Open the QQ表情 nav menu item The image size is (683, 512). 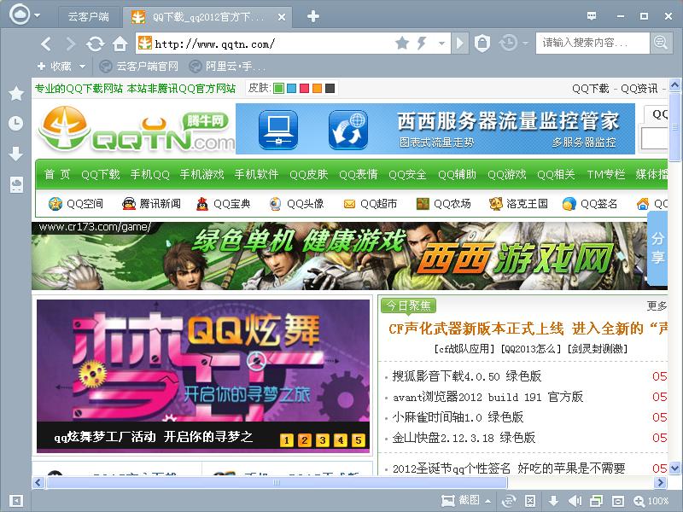pos(358,175)
